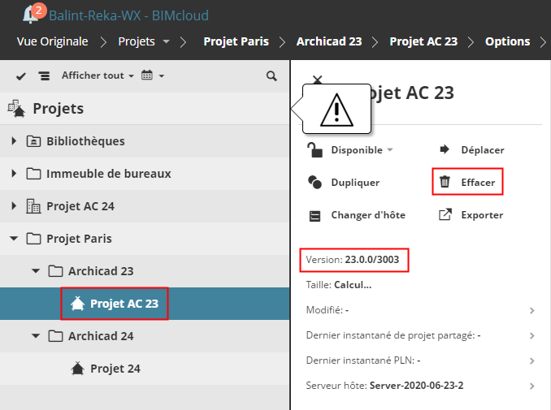
Task: Go to Projet Paris in breadcrumb
Action: 236,41
